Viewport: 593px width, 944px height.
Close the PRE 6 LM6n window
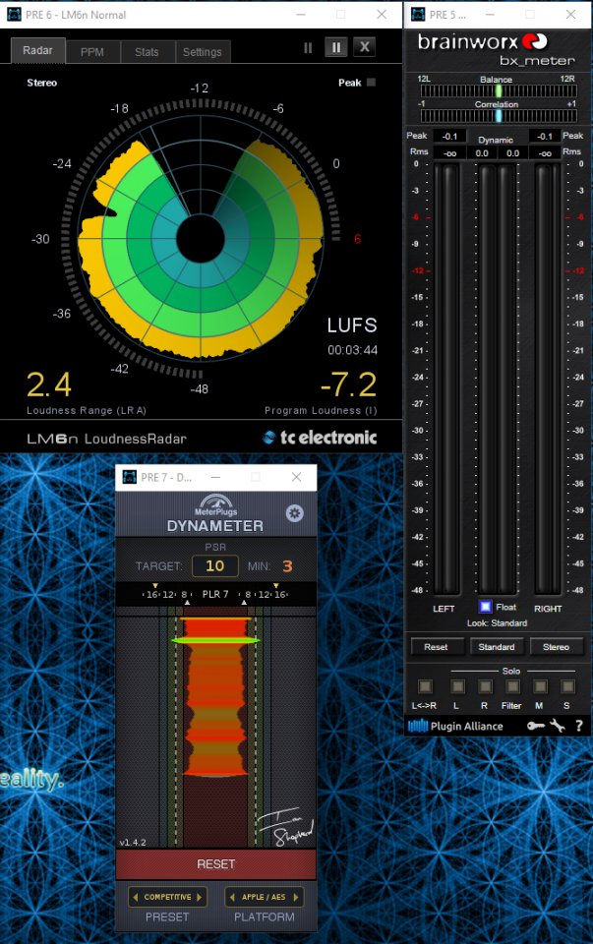point(382,15)
